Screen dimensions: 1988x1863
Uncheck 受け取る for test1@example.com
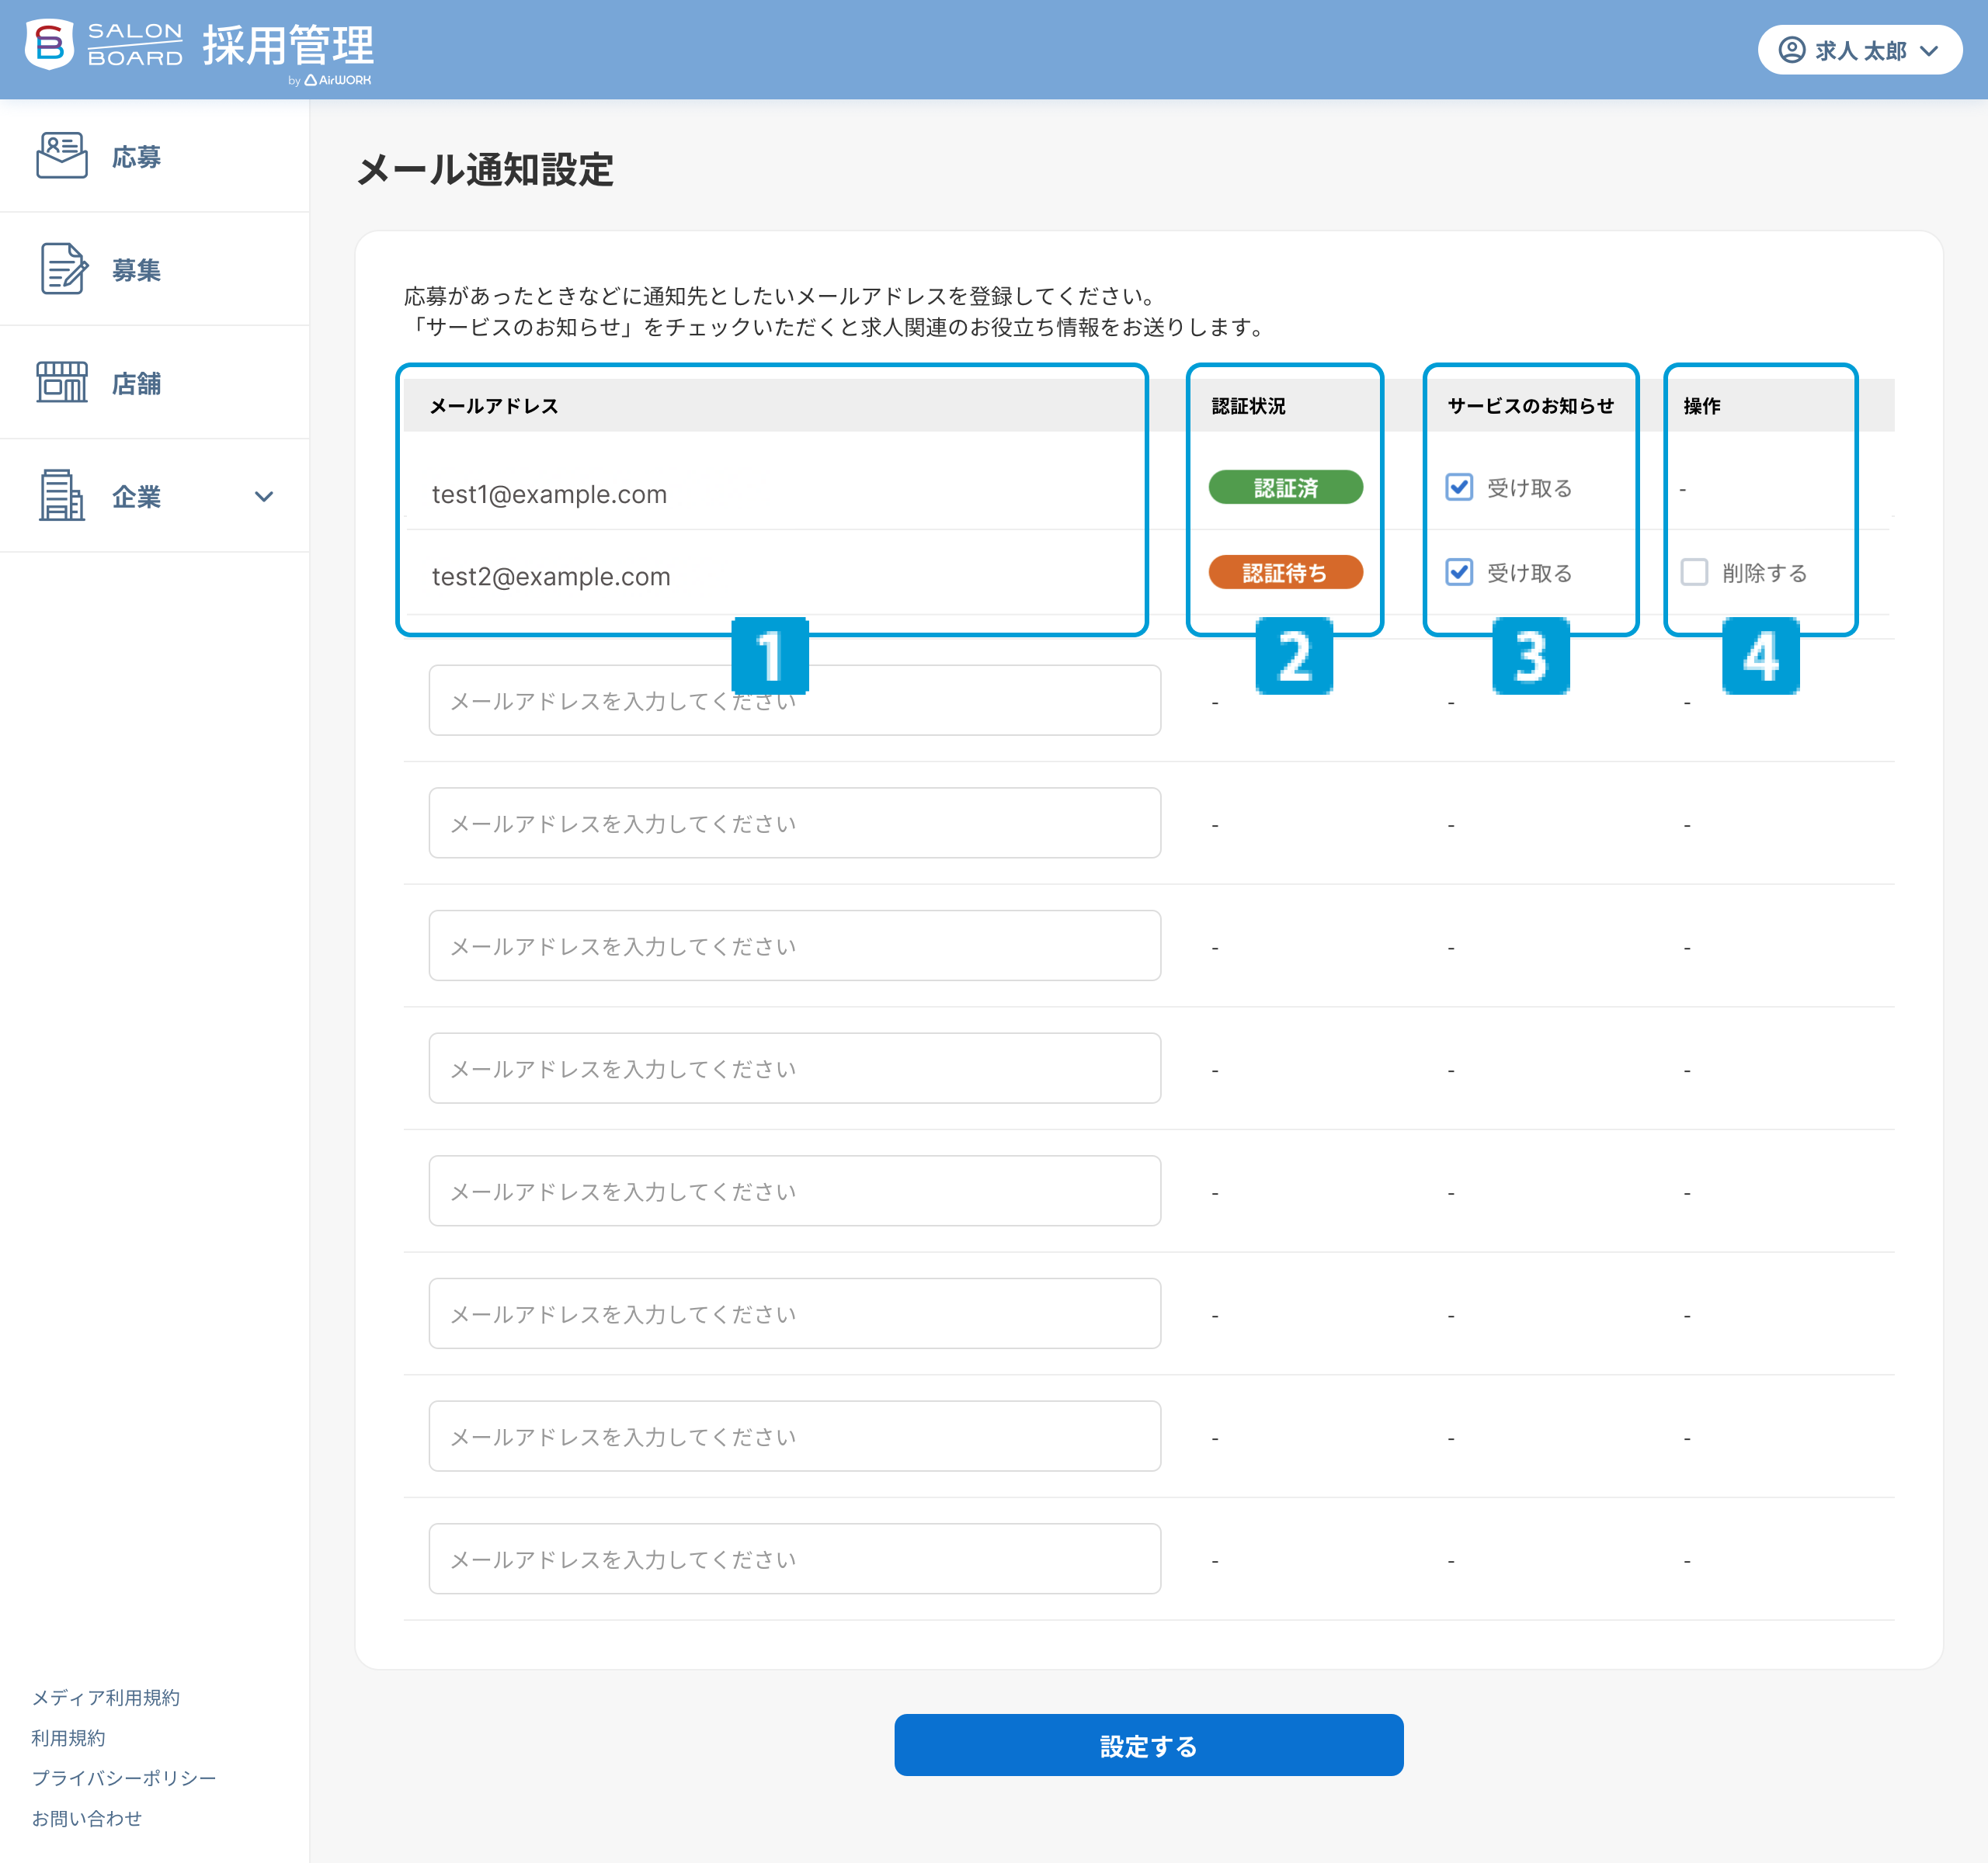coord(1459,487)
